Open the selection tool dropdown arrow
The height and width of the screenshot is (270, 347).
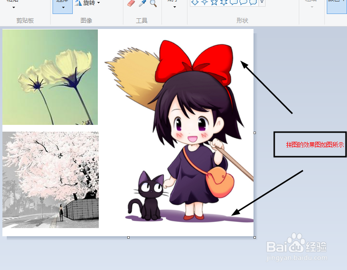click(x=63, y=8)
